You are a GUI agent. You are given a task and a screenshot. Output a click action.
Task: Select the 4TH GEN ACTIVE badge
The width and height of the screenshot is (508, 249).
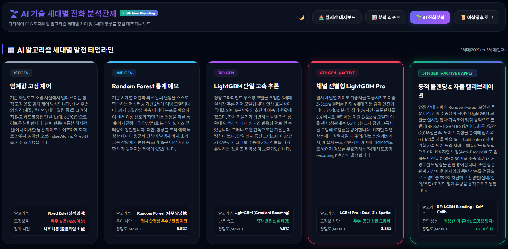click(337, 73)
